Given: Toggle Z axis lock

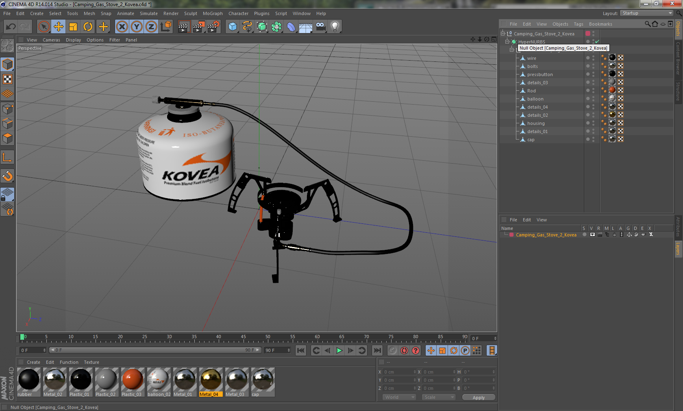Looking at the screenshot, I should (151, 27).
